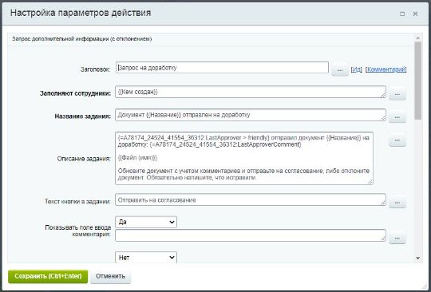This screenshot has height=292, width=431.
Task: Click the Заполняют сотрудники field
Action: tap(251, 92)
